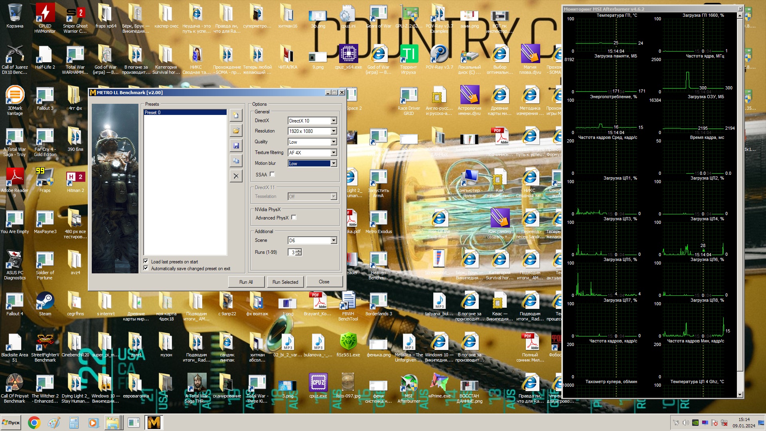The image size is (766, 431).
Task: Click the Run Selected button
Action: click(285, 282)
